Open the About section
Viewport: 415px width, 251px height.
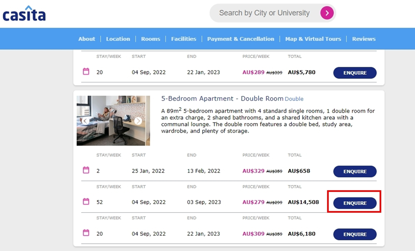click(87, 39)
